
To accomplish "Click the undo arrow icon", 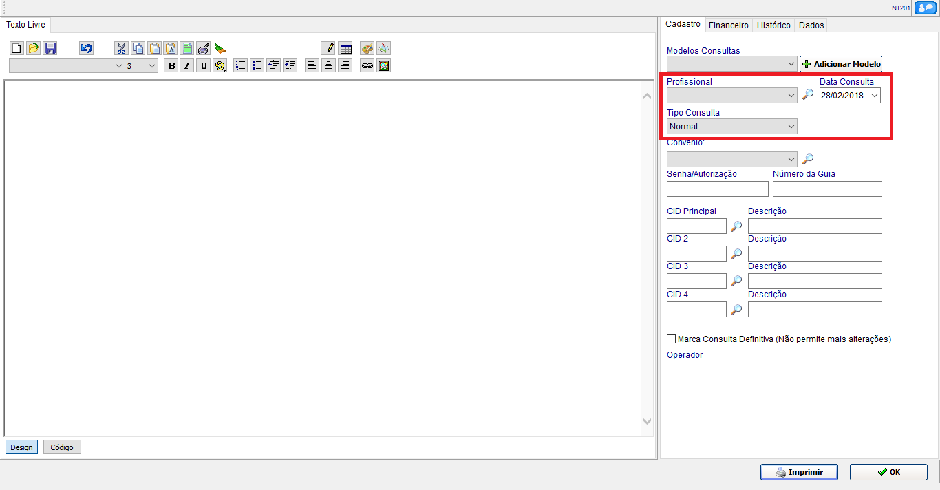I will [86, 48].
